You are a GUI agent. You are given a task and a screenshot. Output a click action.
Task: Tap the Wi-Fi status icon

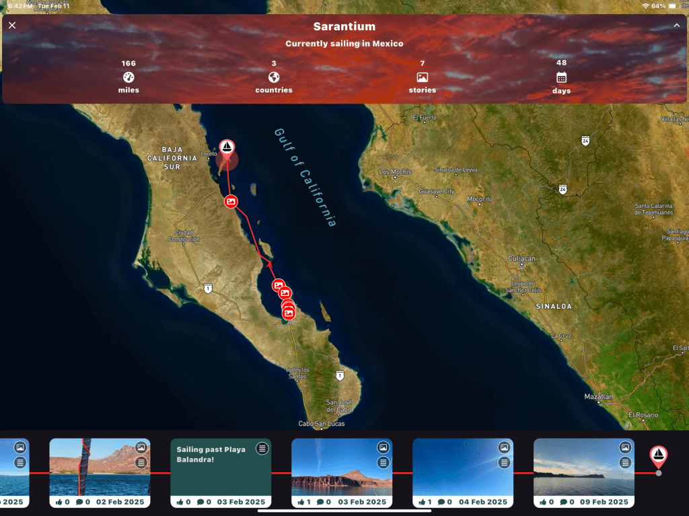point(646,6)
